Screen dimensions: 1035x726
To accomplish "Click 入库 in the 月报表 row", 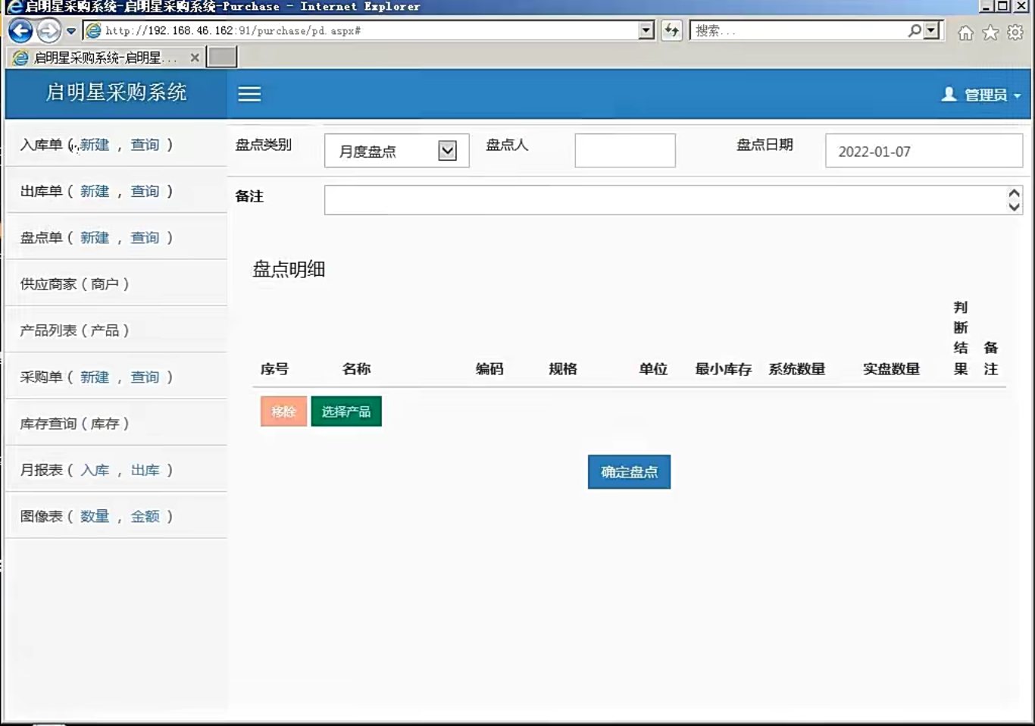I will [x=95, y=470].
